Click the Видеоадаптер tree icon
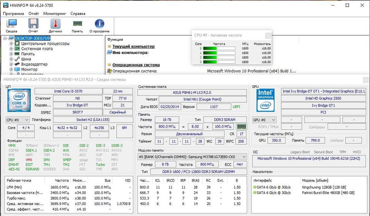The image size is (370, 216). pos(17,64)
